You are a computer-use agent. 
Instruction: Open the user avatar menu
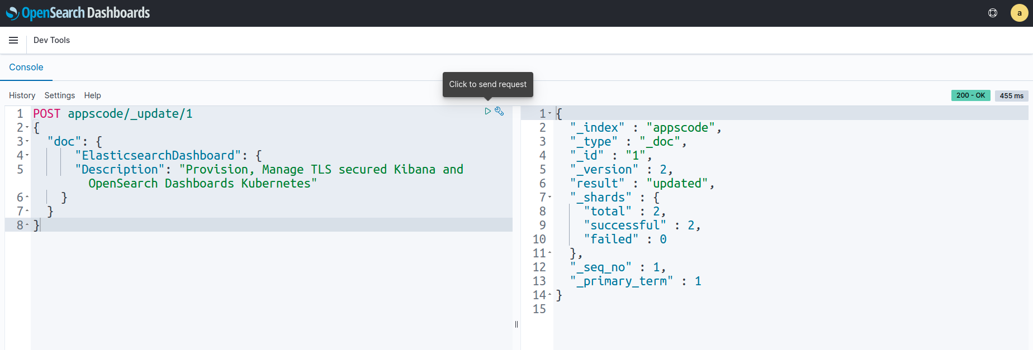[x=1019, y=13]
